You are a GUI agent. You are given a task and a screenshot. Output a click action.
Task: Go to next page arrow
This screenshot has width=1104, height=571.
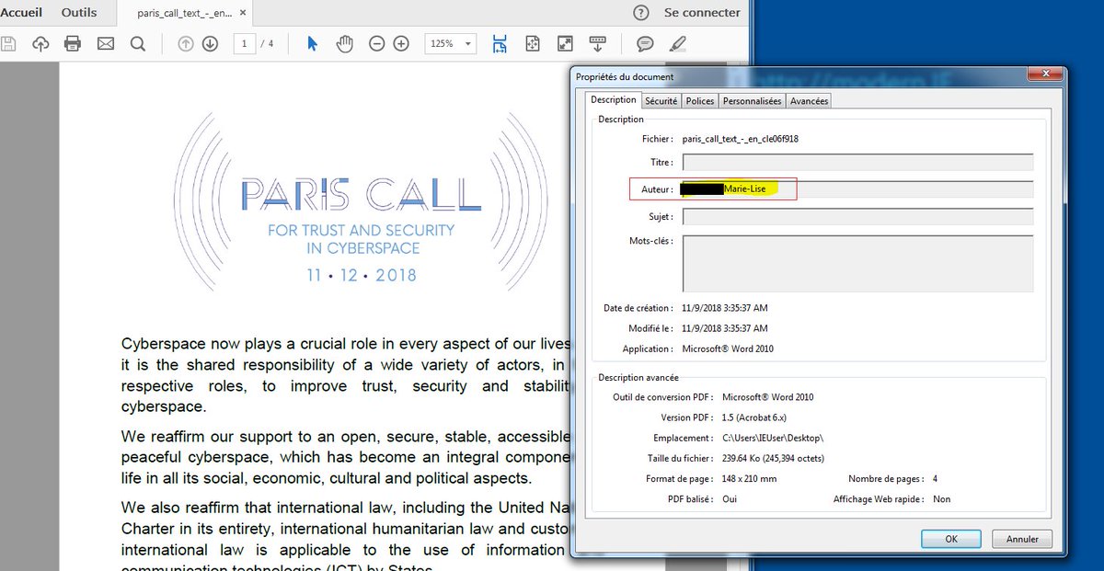tap(210, 43)
